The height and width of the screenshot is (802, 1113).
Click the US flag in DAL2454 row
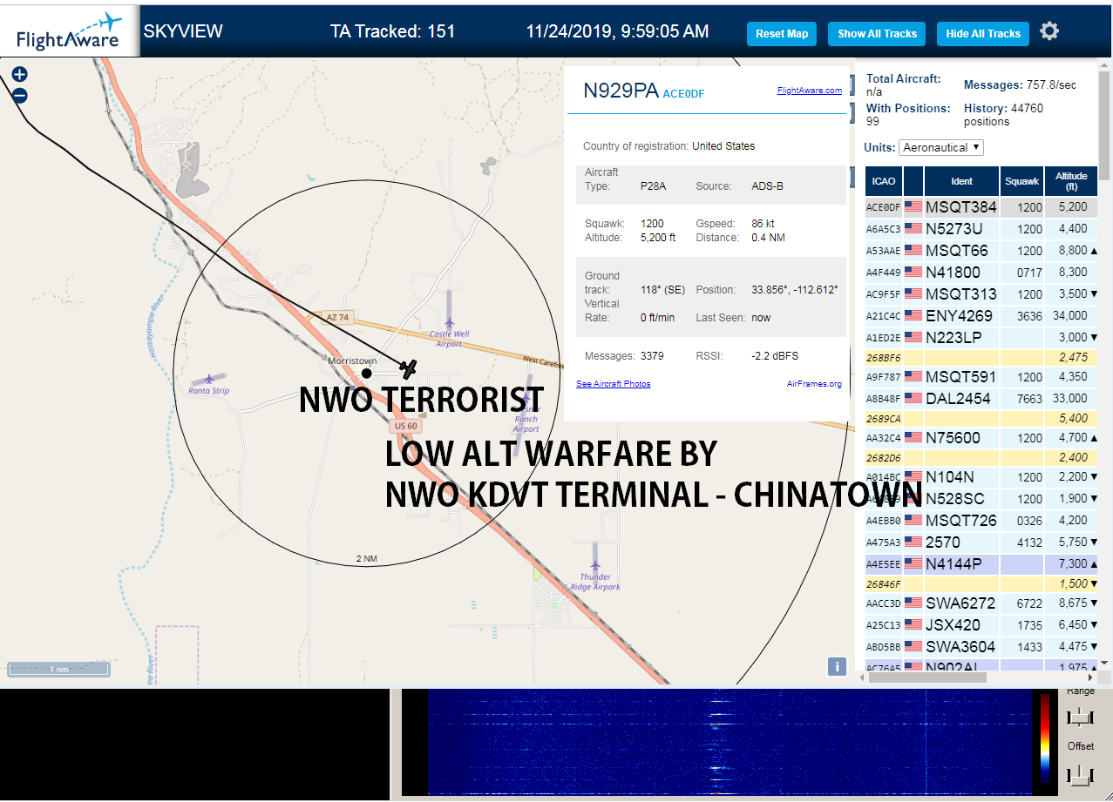(913, 398)
